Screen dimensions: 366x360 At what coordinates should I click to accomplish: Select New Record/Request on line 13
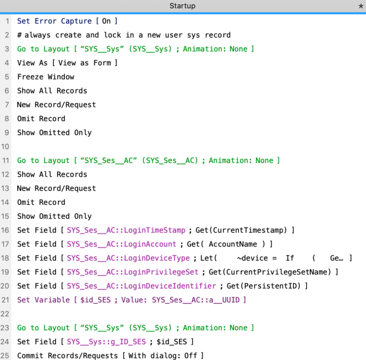(x=56, y=189)
